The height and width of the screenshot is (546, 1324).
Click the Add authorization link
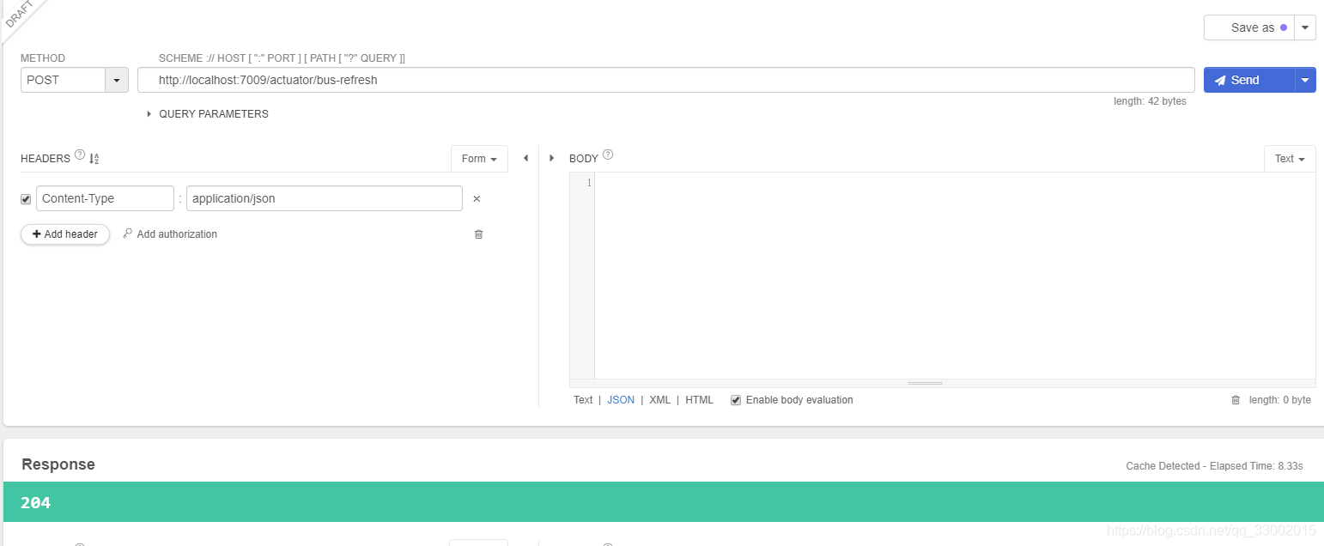(x=177, y=234)
